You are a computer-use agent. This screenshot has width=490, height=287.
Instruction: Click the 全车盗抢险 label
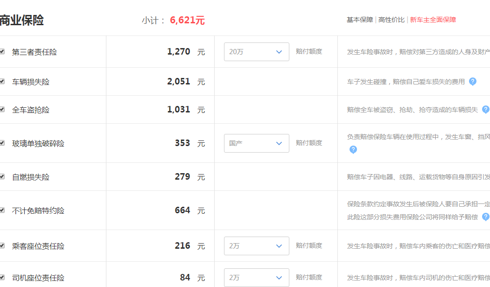click(31, 110)
